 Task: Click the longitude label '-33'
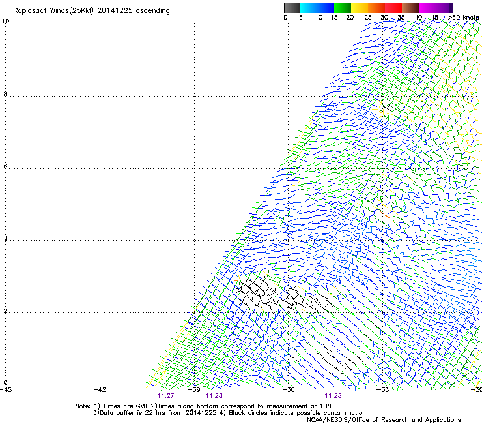(x=383, y=390)
